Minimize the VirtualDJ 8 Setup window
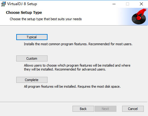This screenshot has height=116, width=148. 114,4
